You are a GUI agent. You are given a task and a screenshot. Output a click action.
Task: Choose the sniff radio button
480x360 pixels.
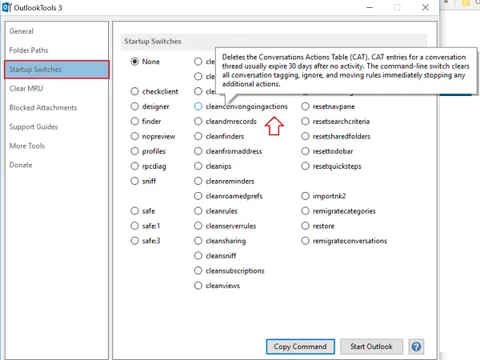click(x=134, y=181)
